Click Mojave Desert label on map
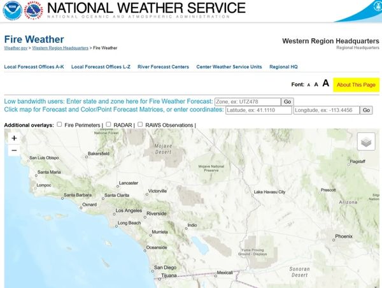Viewport: 382px width, 288px height. tap(163, 148)
